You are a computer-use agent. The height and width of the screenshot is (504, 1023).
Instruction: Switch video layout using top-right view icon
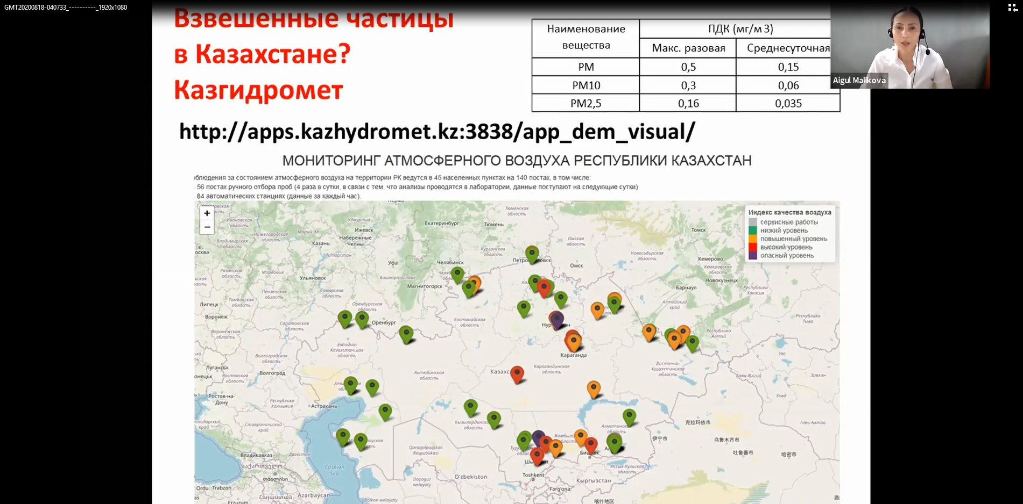coord(1012,8)
